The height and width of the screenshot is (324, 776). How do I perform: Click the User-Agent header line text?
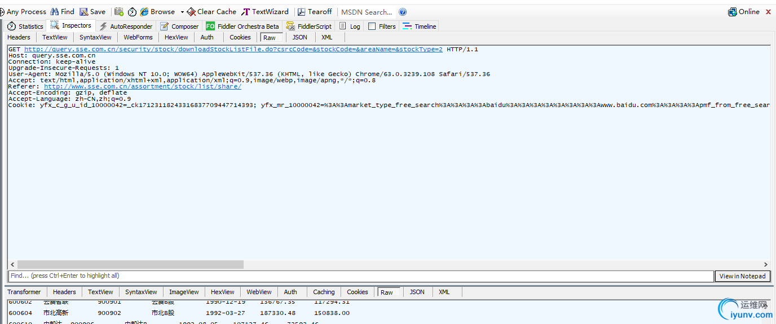(249, 74)
